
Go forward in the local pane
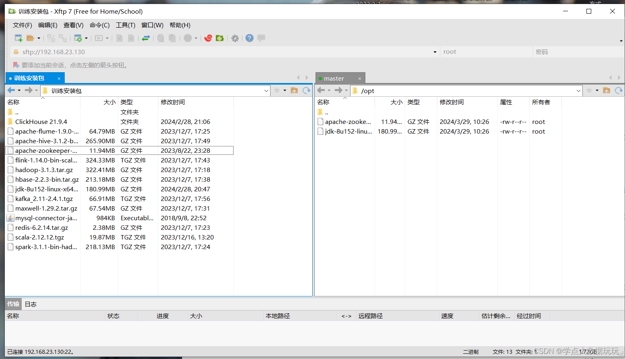pos(29,90)
